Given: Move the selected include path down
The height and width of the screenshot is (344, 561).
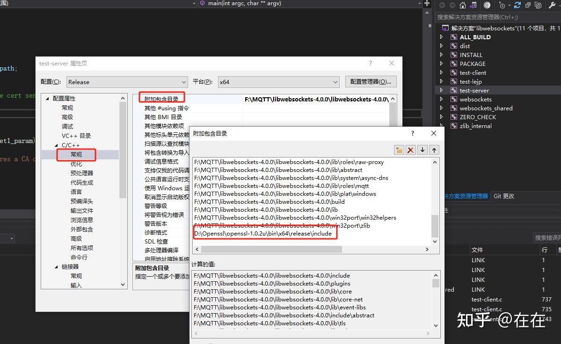Looking at the screenshot, I should click(x=423, y=149).
